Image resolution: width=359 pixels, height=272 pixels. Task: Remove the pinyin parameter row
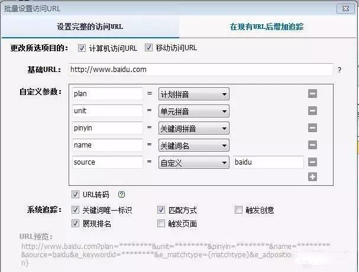(x=312, y=127)
